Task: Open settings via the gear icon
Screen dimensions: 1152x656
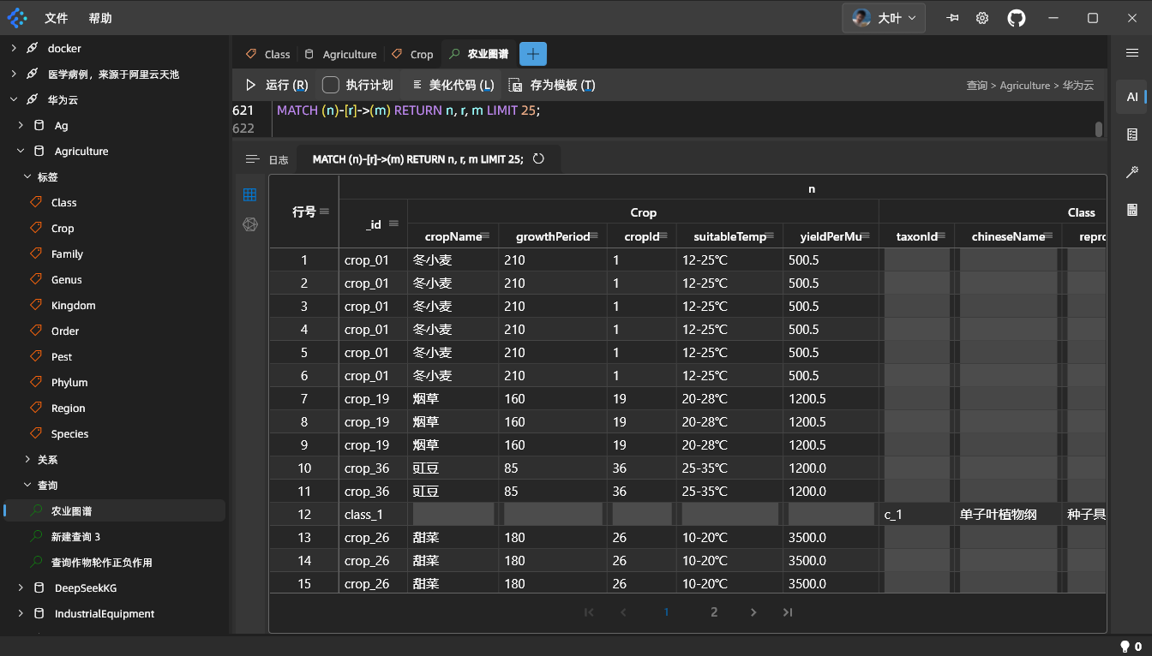Action: click(982, 18)
